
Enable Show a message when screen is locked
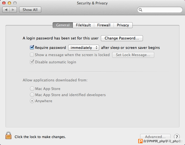[32, 55]
